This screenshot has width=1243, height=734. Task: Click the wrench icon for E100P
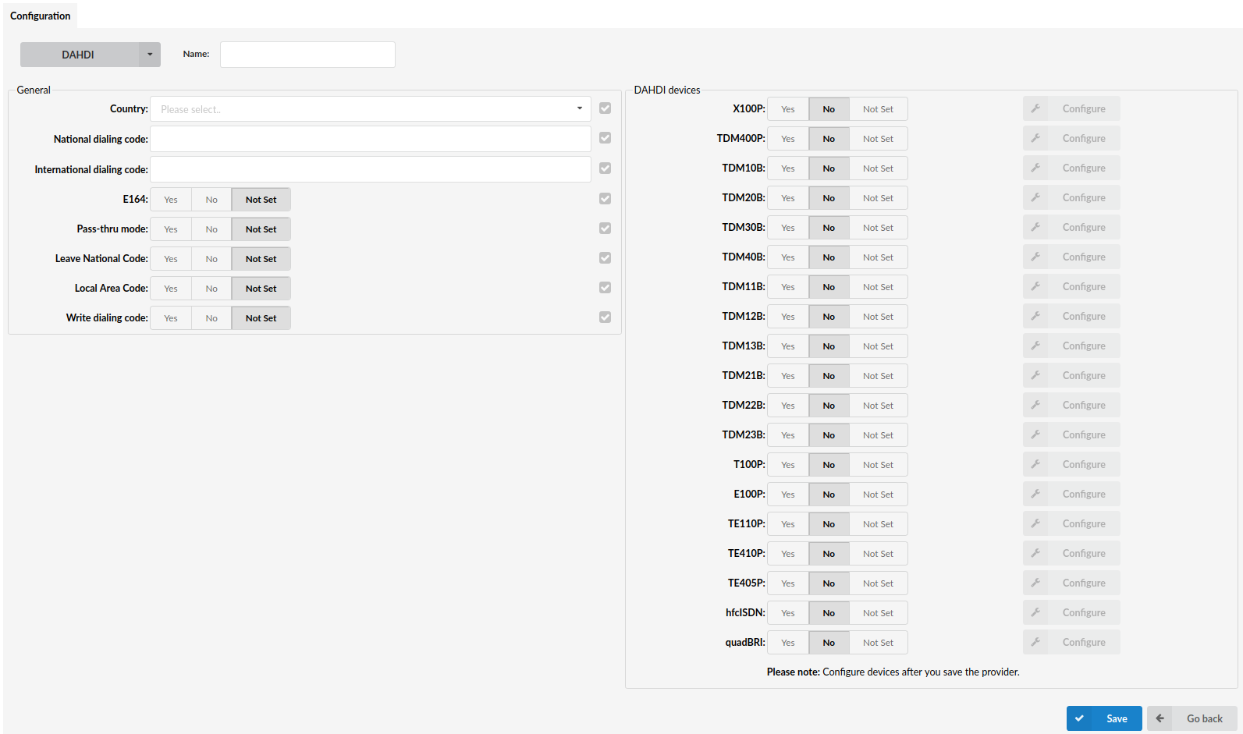click(x=1035, y=494)
